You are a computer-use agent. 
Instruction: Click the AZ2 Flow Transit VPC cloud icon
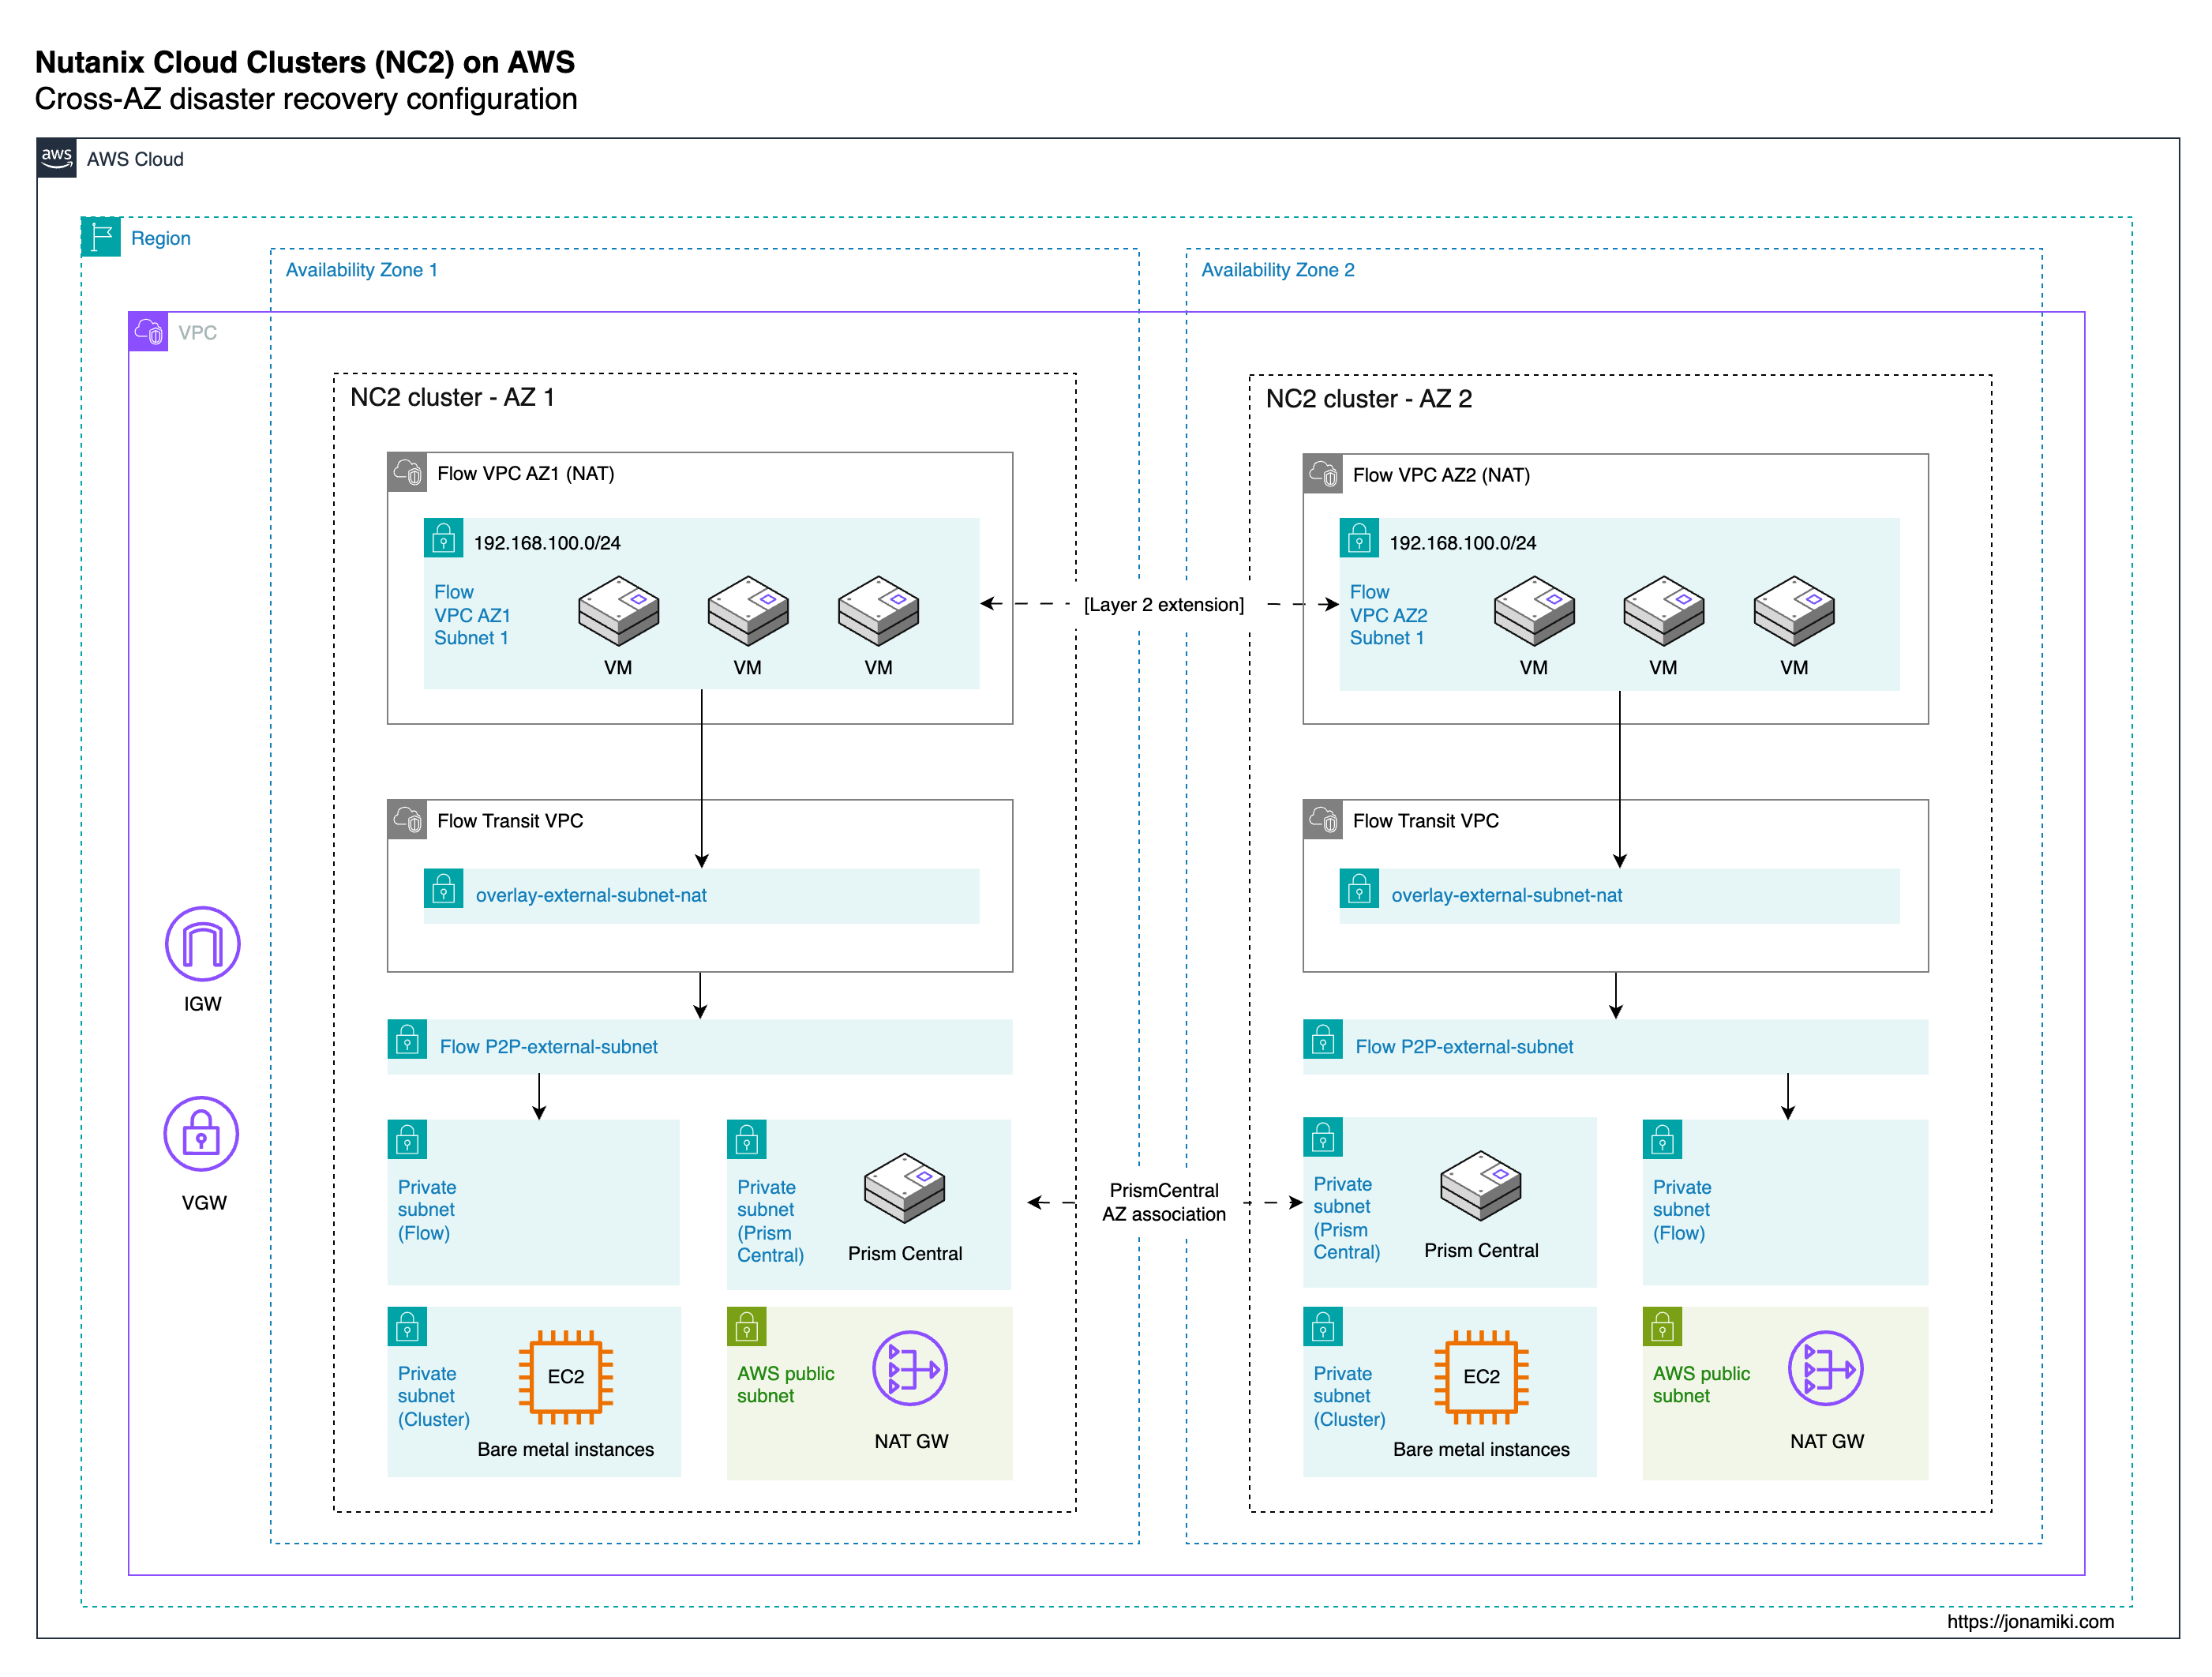pos(1323,820)
